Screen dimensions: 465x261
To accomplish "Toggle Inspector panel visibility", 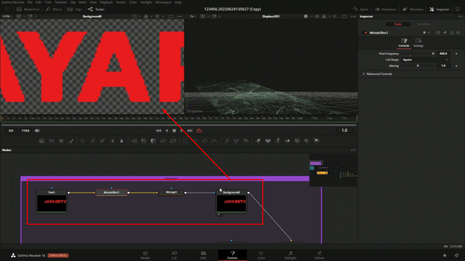I will click(x=440, y=9).
